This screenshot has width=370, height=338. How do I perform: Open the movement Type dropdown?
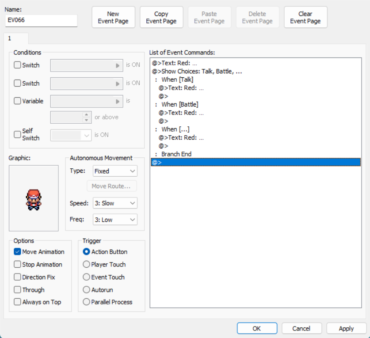tap(115, 171)
